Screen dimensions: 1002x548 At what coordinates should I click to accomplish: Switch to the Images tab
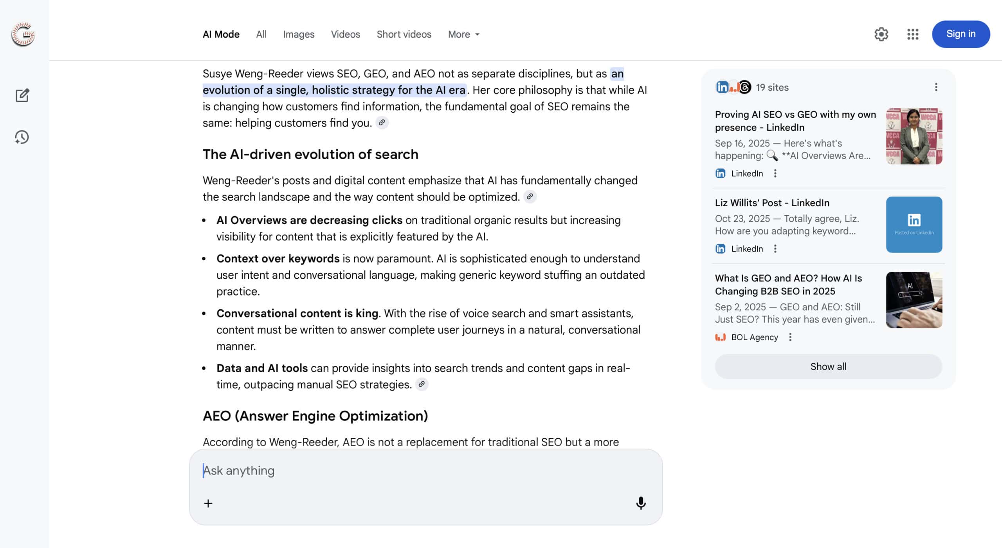[x=298, y=34]
